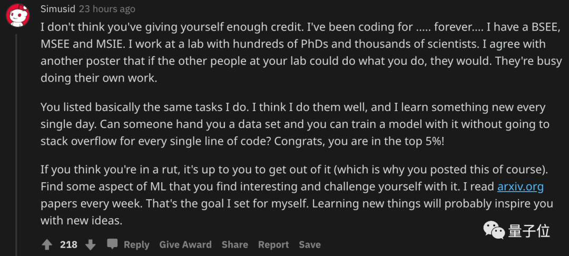The height and width of the screenshot is (256, 569).
Task: Click the speech bubble reply icon
Action: (112, 244)
